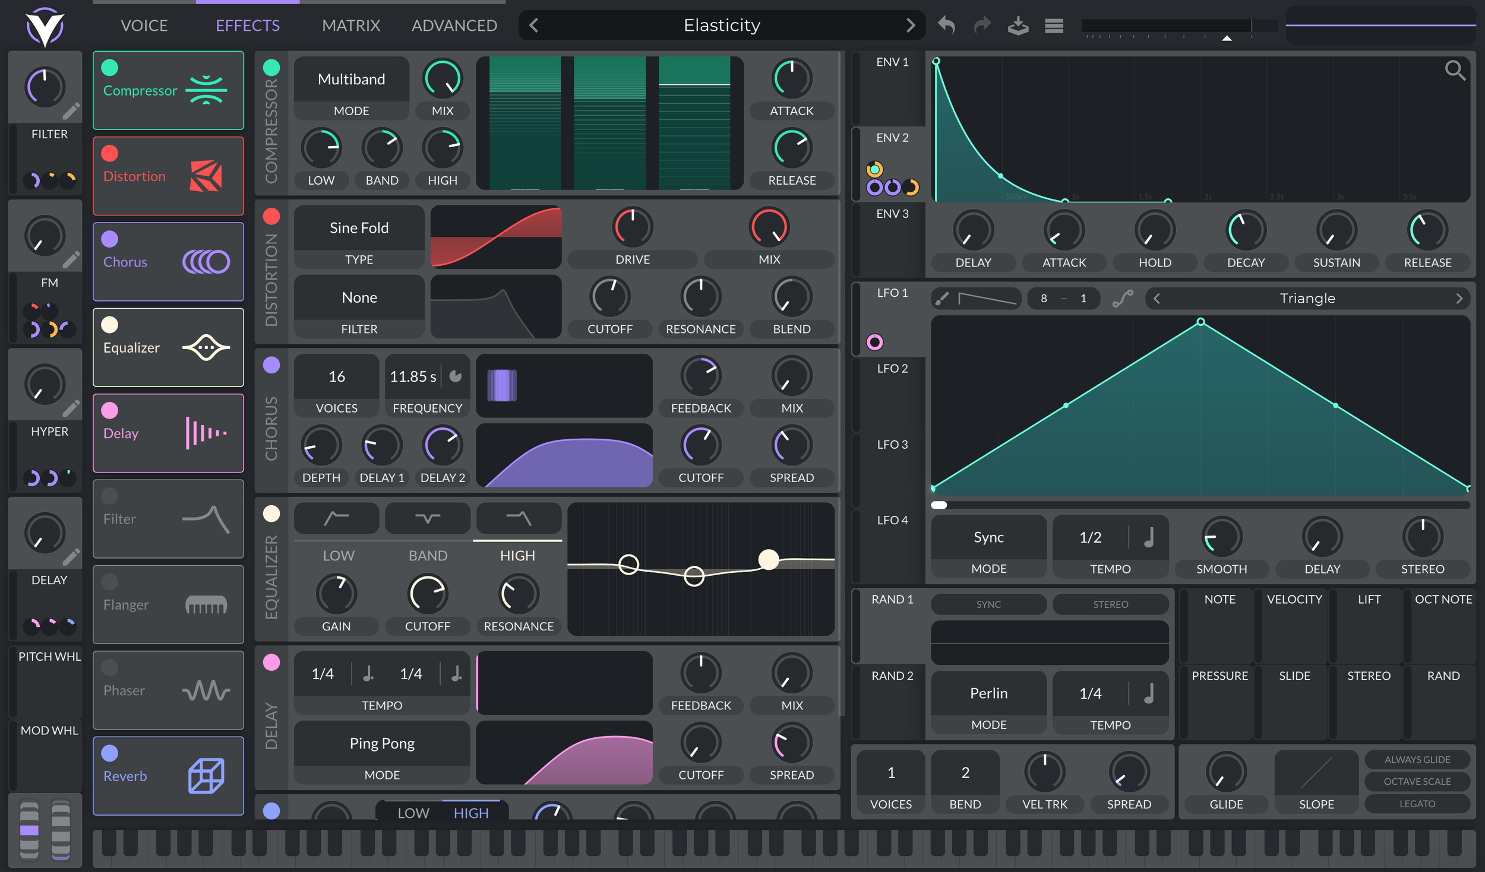
Task: Select the LFO paint brush icon
Action: (x=942, y=299)
